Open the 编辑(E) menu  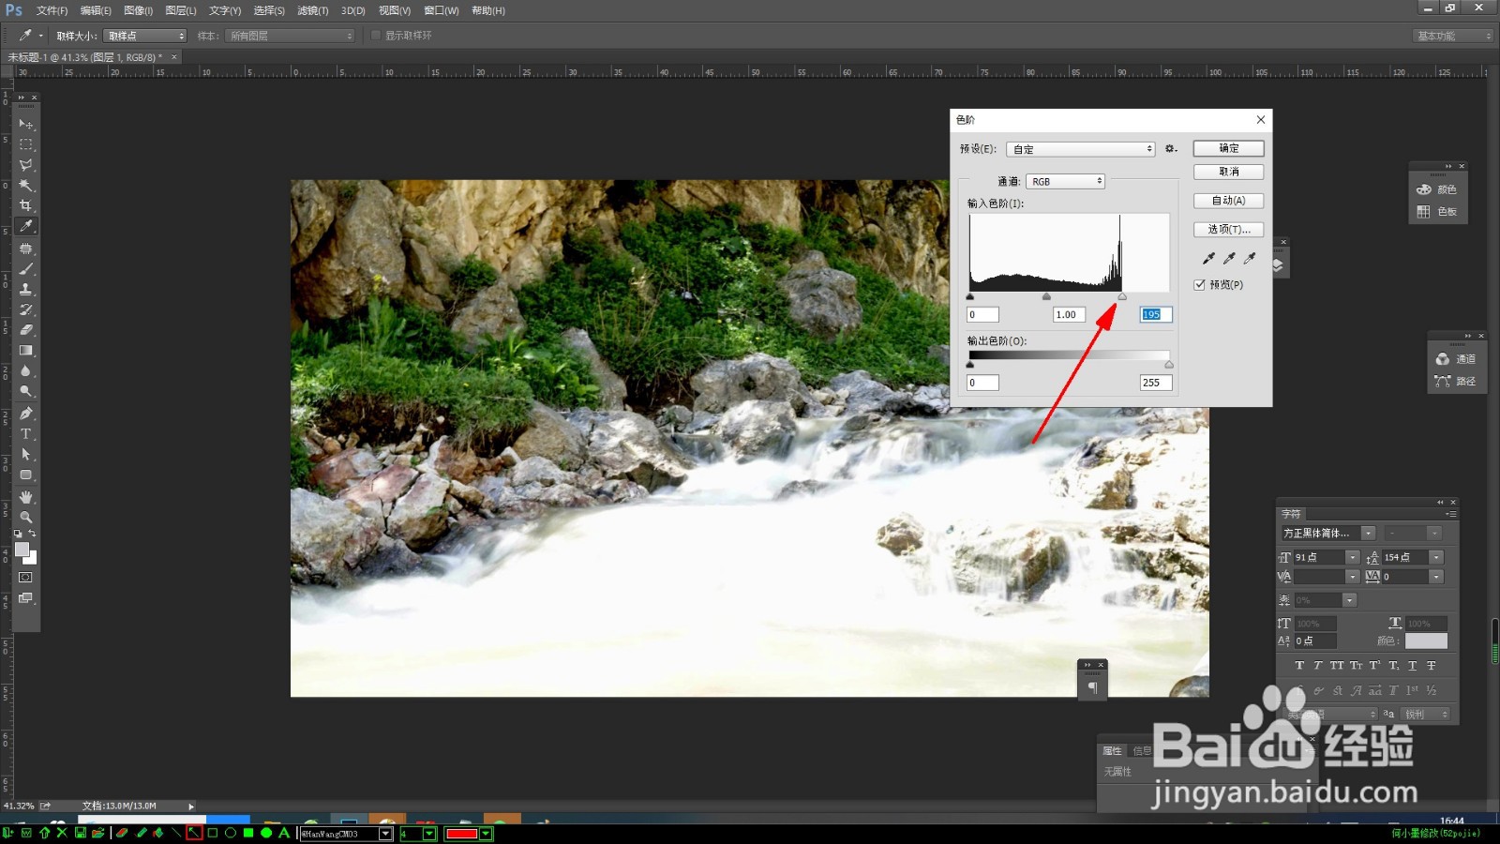click(x=96, y=10)
